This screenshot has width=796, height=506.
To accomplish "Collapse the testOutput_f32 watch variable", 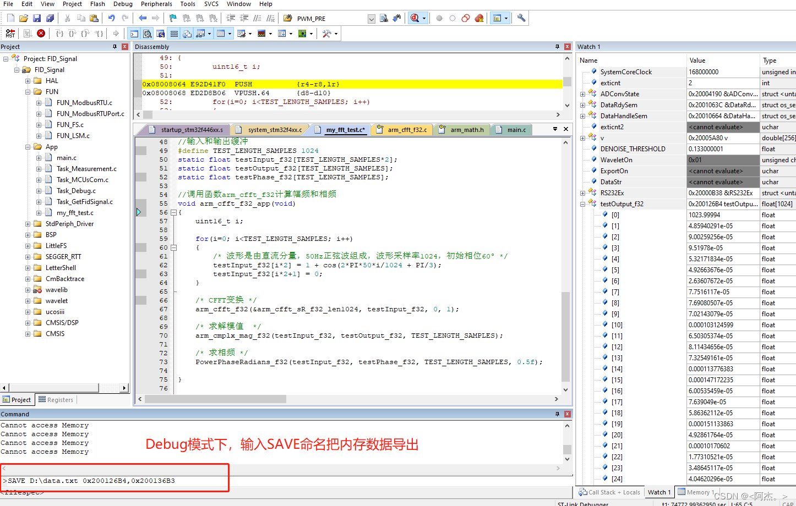I will [x=582, y=204].
